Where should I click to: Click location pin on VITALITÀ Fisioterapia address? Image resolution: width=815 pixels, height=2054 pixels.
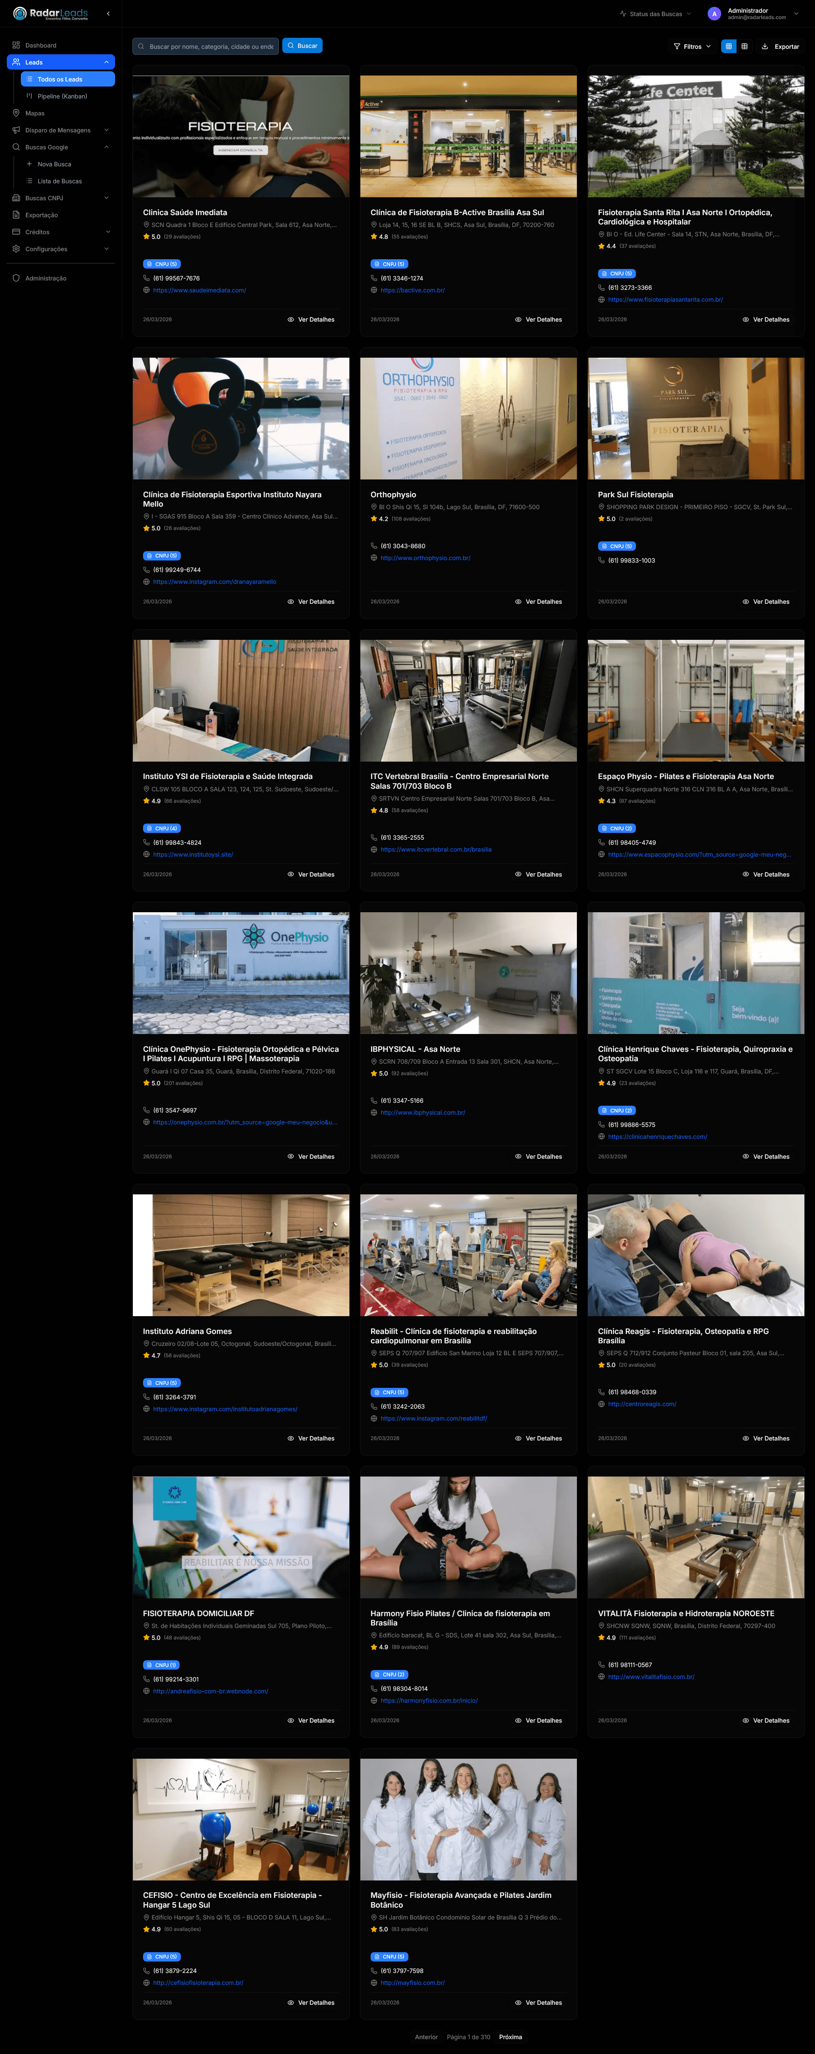pyautogui.click(x=601, y=1626)
